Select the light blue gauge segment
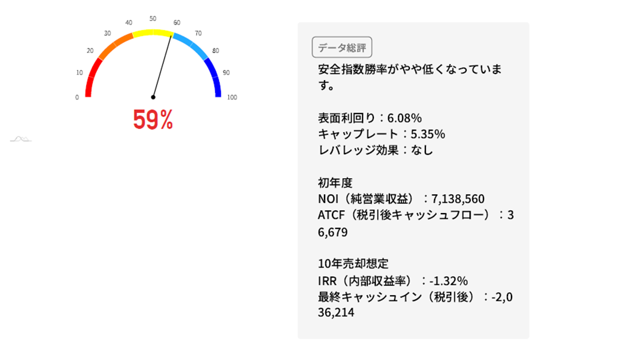The width and height of the screenshot is (625, 342). coord(193,46)
